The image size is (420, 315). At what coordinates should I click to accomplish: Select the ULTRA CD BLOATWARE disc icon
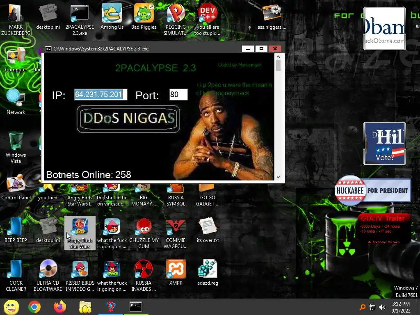(x=48, y=275)
